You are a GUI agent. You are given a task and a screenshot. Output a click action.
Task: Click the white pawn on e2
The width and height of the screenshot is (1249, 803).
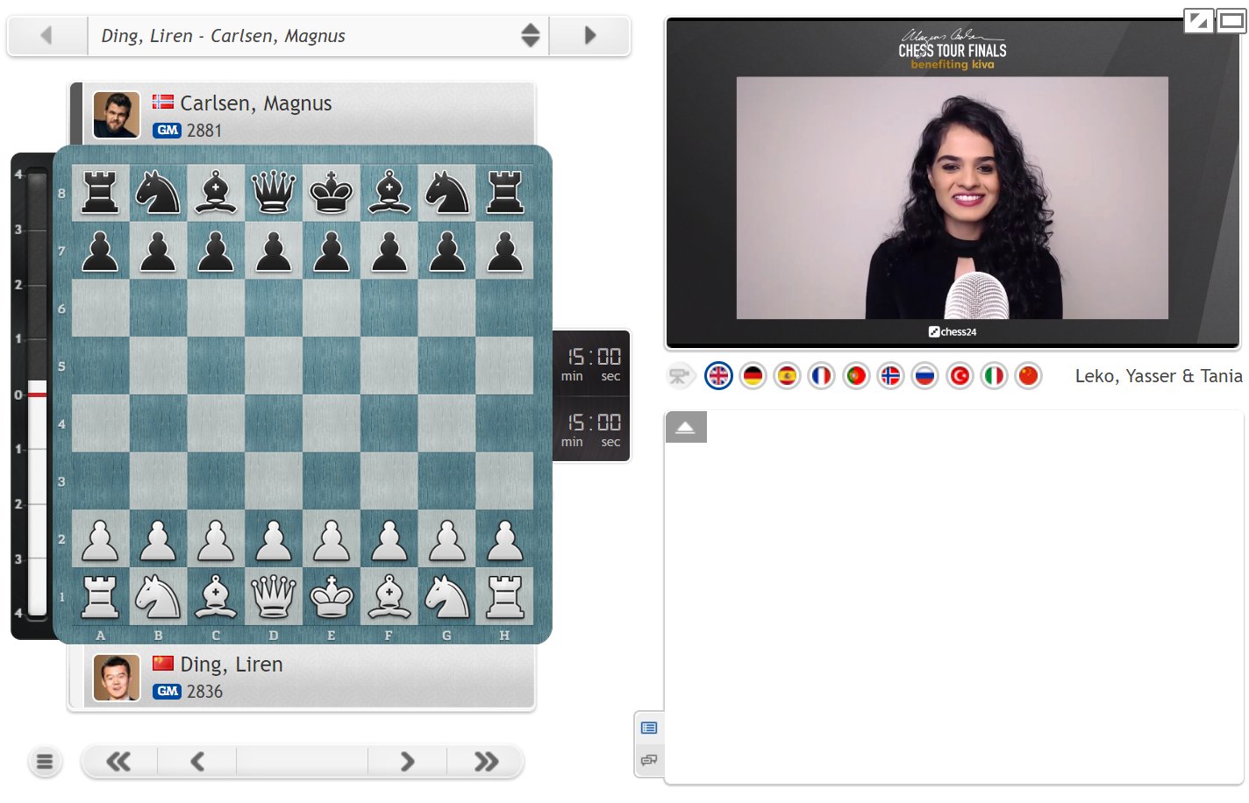[x=332, y=539]
